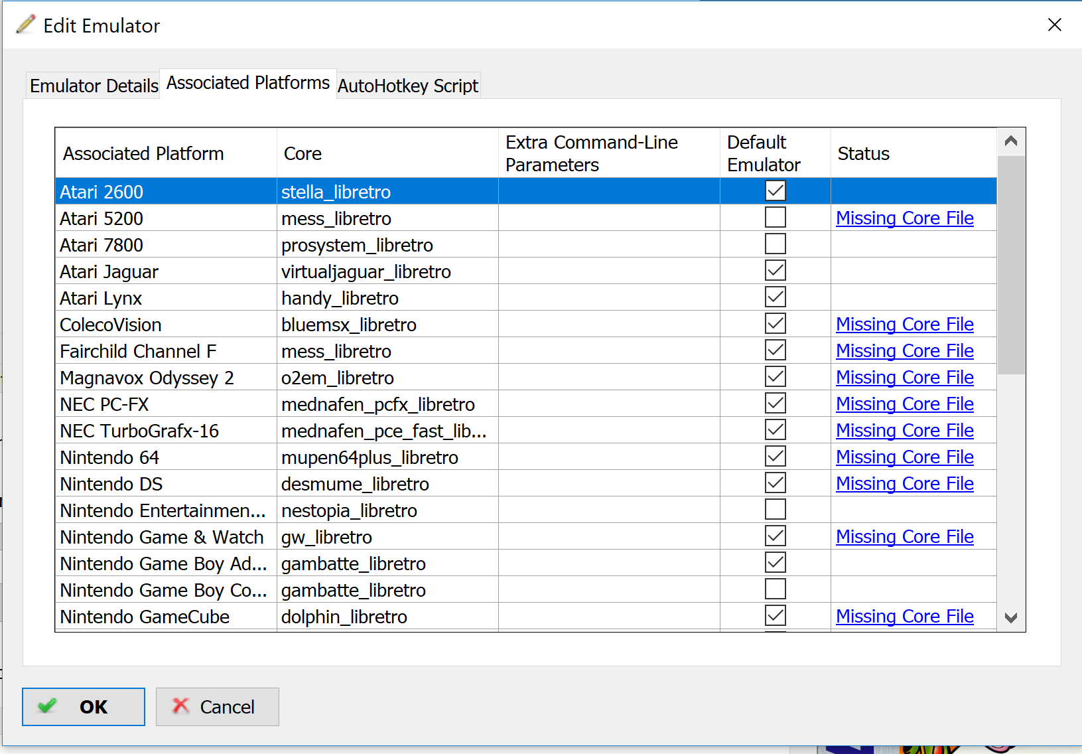Check Default Emulator for Atari 5200
This screenshot has height=754, width=1082.
776,218
